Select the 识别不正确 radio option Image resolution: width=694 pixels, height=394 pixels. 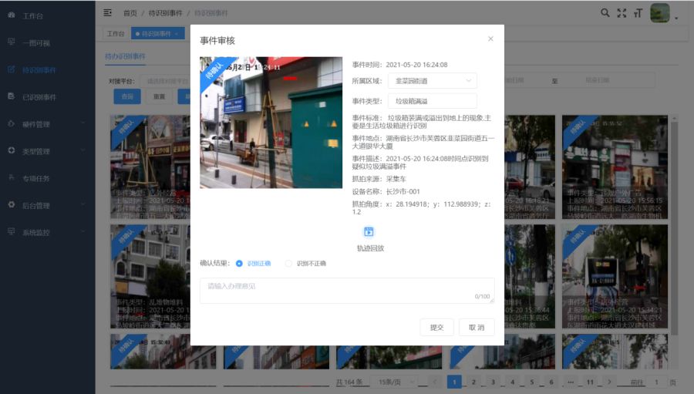click(x=289, y=264)
